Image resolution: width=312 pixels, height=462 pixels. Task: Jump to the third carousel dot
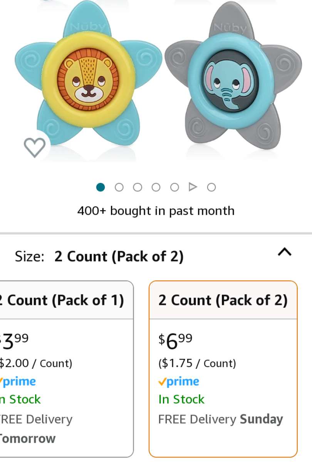click(138, 187)
